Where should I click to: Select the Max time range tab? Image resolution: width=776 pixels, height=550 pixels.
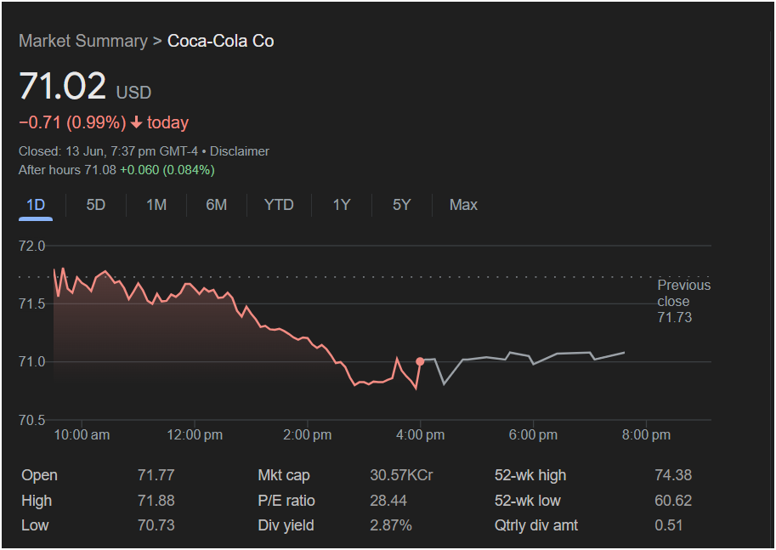point(463,205)
